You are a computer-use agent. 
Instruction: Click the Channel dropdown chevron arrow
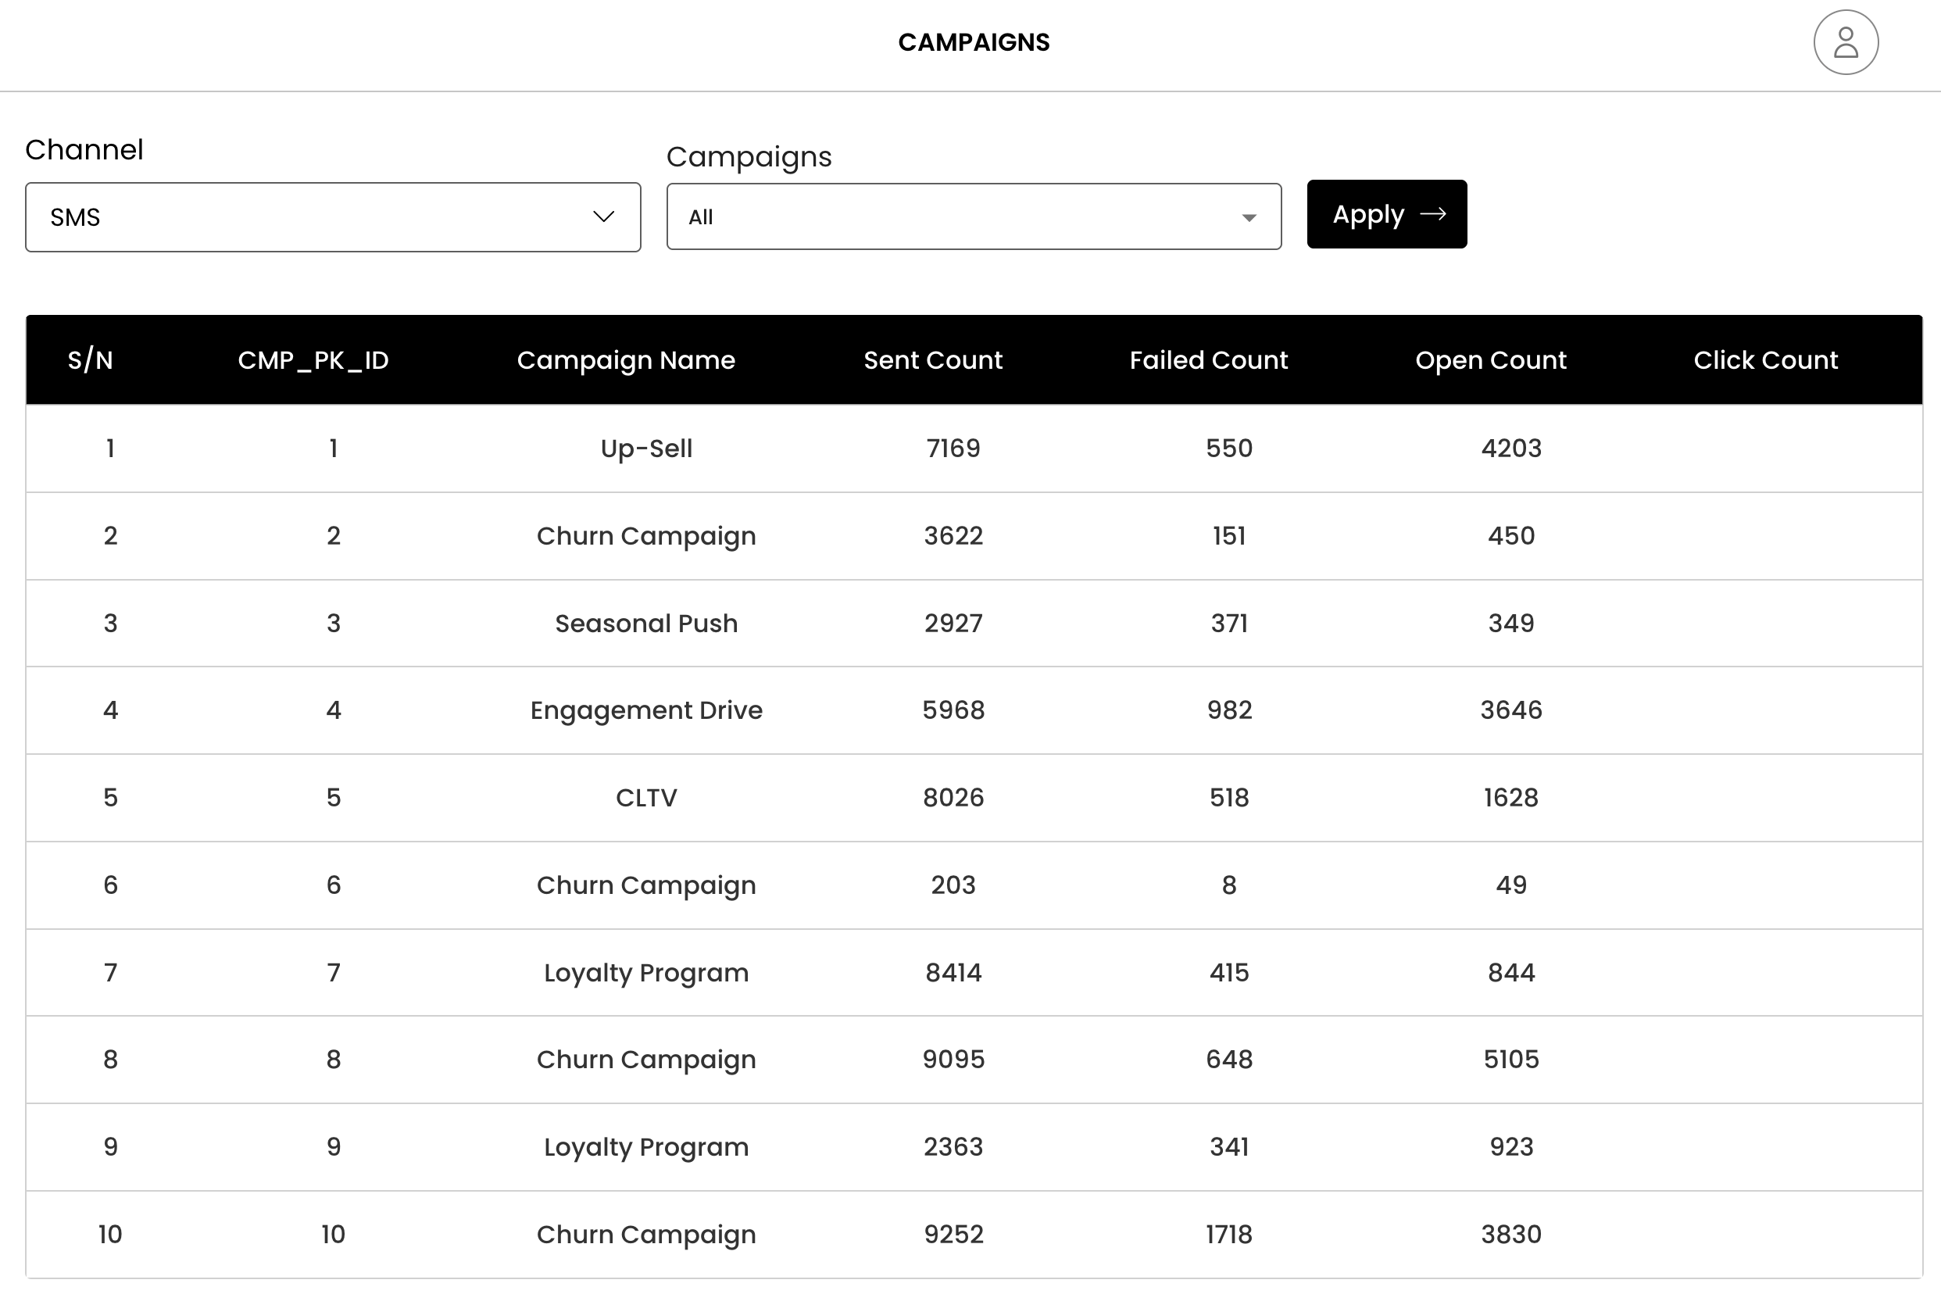pyautogui.click(x=603, y=216)
